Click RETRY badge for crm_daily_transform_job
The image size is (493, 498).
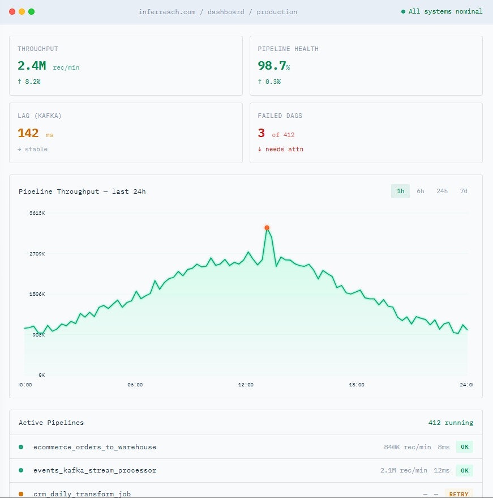(458, 493)
